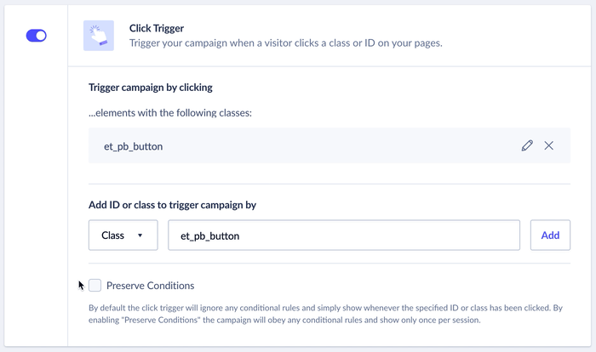Click the Click Trigger description text

pyautogui.click(x=285, y=43)
